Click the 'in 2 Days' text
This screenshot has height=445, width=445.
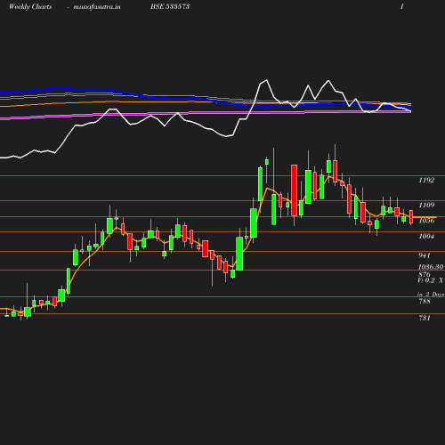pos(431,295)
